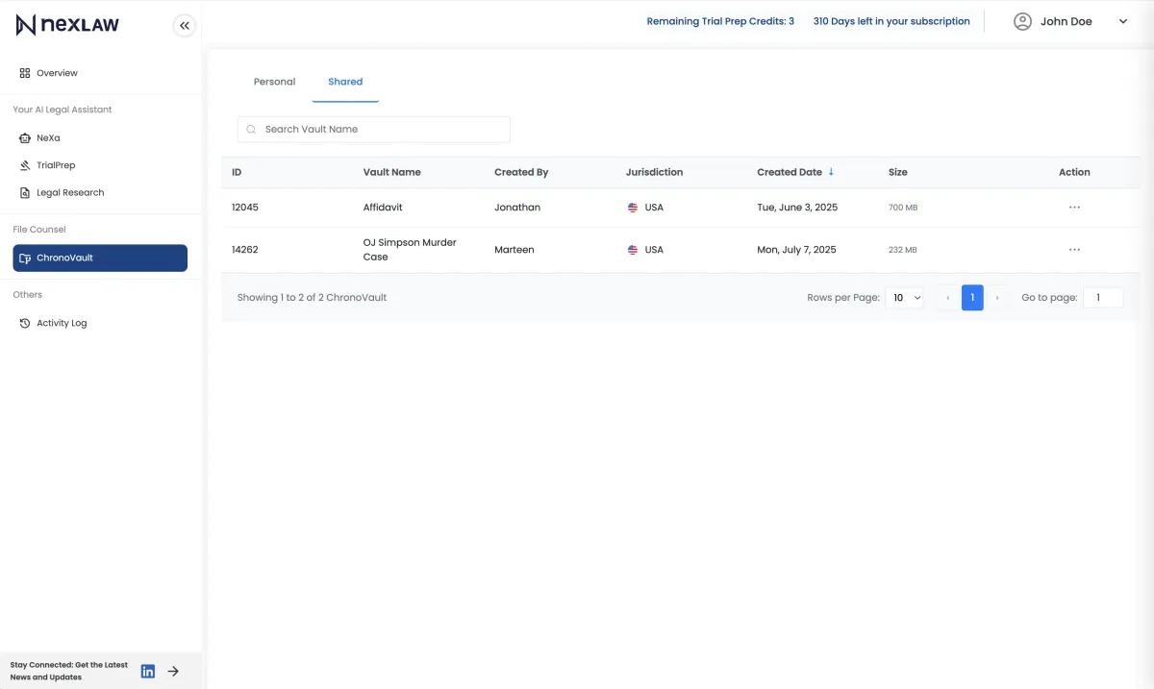Click creator name Marteen

[x=514, y=250]
